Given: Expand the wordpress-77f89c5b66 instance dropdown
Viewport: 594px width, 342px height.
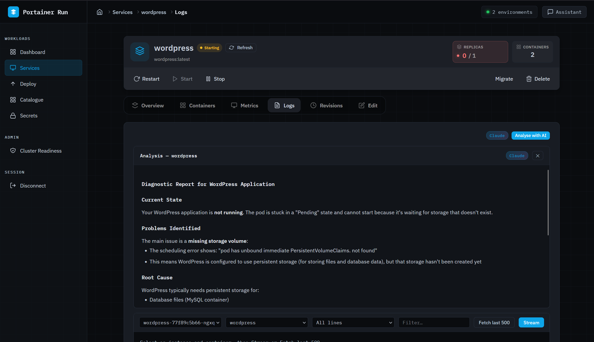Looking at the screenshot, I should click(180, 323).
